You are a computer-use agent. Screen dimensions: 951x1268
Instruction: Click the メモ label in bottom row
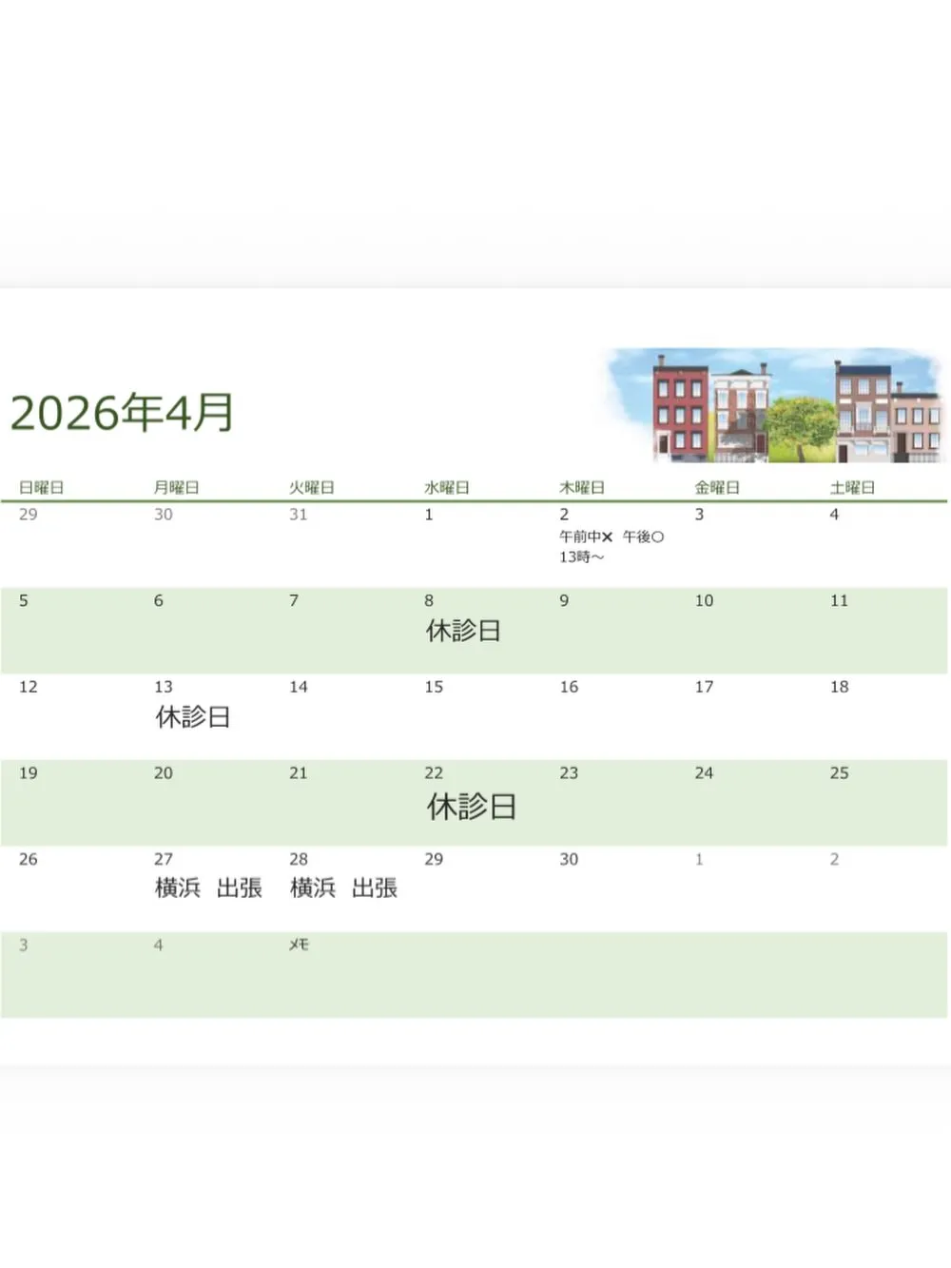point(299,945)
